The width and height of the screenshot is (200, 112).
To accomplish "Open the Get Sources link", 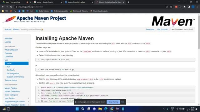I will [x=162, y=30].
